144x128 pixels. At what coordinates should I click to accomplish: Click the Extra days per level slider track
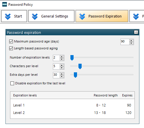click(102, 75)
